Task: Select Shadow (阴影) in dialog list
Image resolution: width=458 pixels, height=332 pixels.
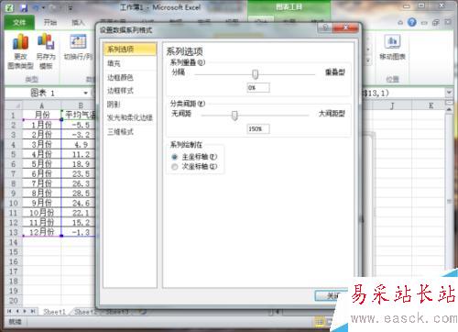Action: point(130,105)
